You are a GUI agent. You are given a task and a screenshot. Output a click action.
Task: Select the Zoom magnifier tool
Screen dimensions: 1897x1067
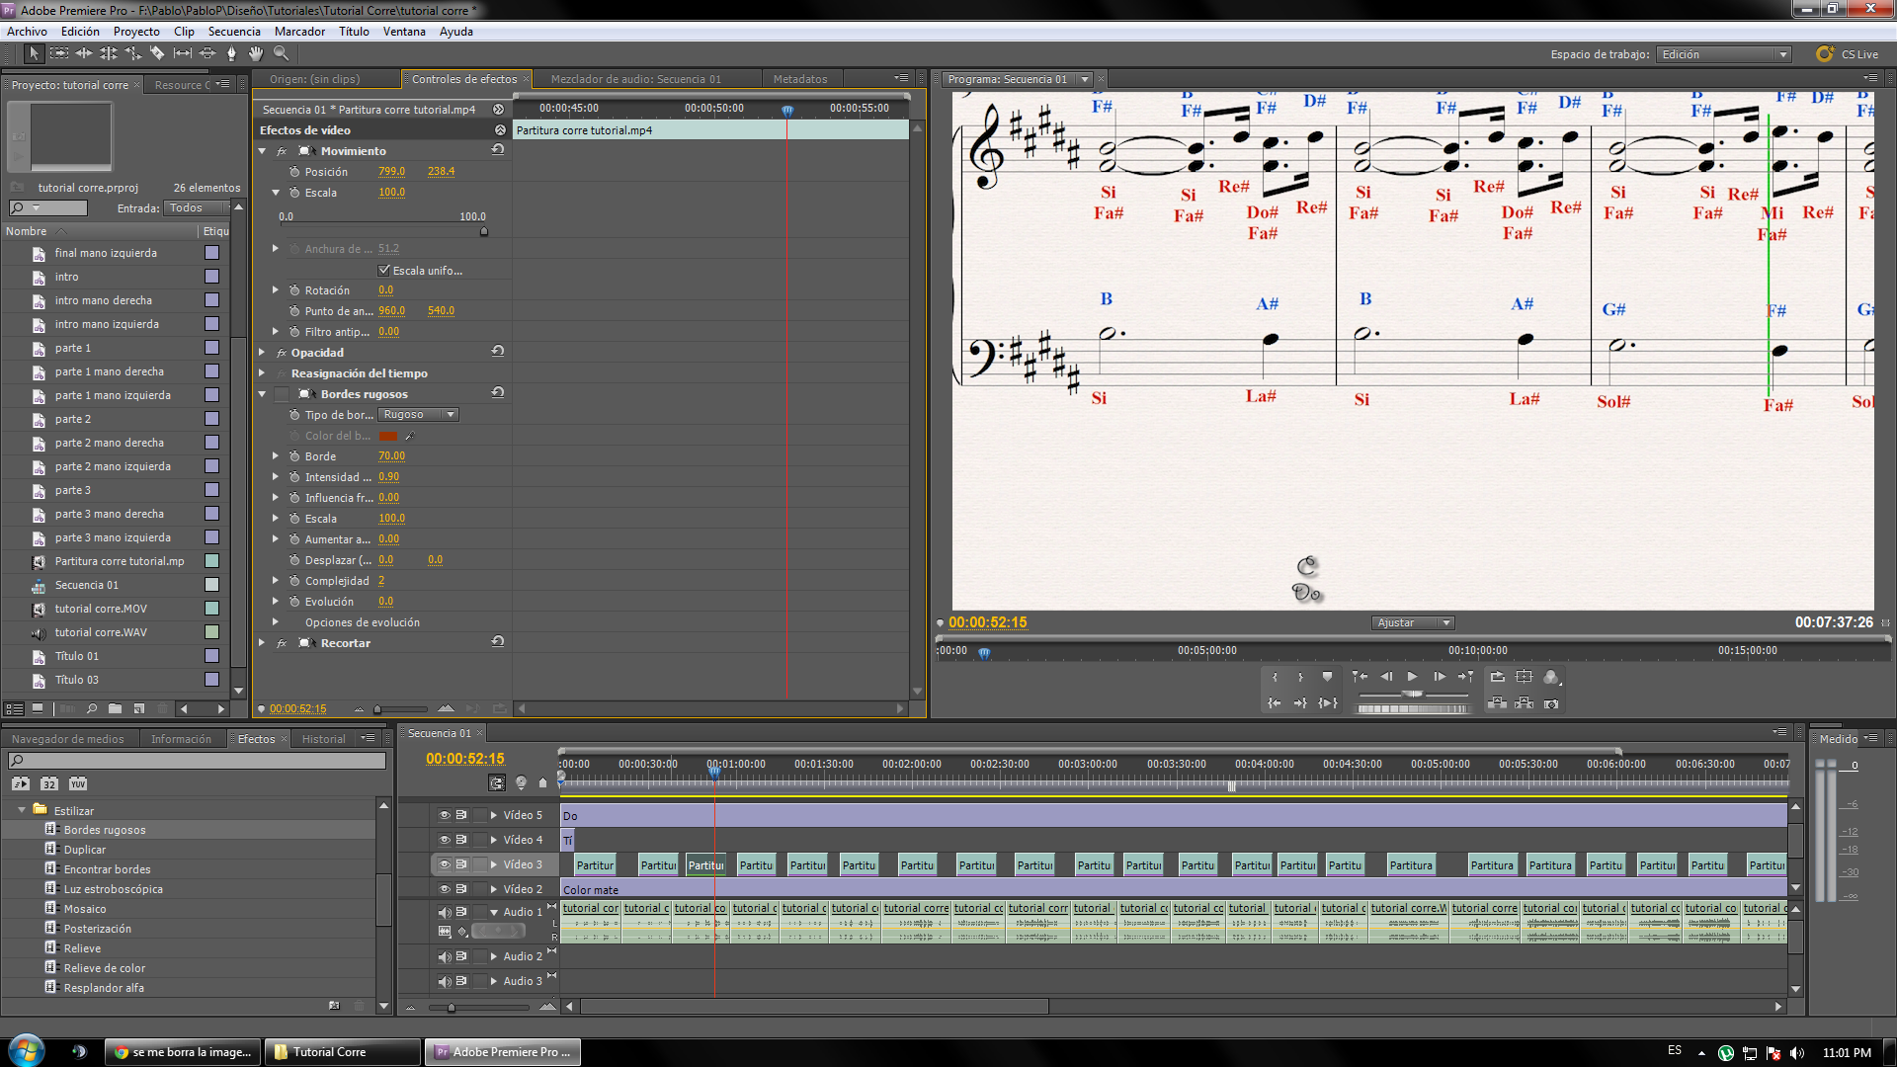click(282, 53)
